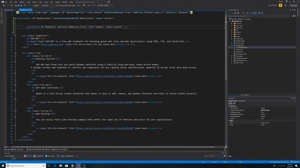Collapse the Default.aspx node
This screenshot has height=168, width=300.
232,45
